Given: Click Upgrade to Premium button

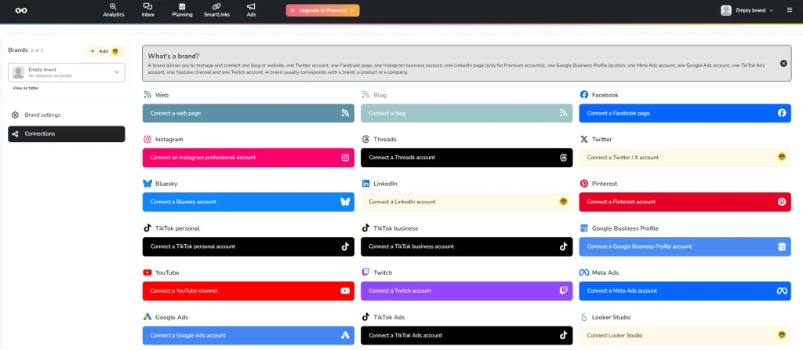Looking at the screenshot, I should pyautogui.click(x=322, y=10).
